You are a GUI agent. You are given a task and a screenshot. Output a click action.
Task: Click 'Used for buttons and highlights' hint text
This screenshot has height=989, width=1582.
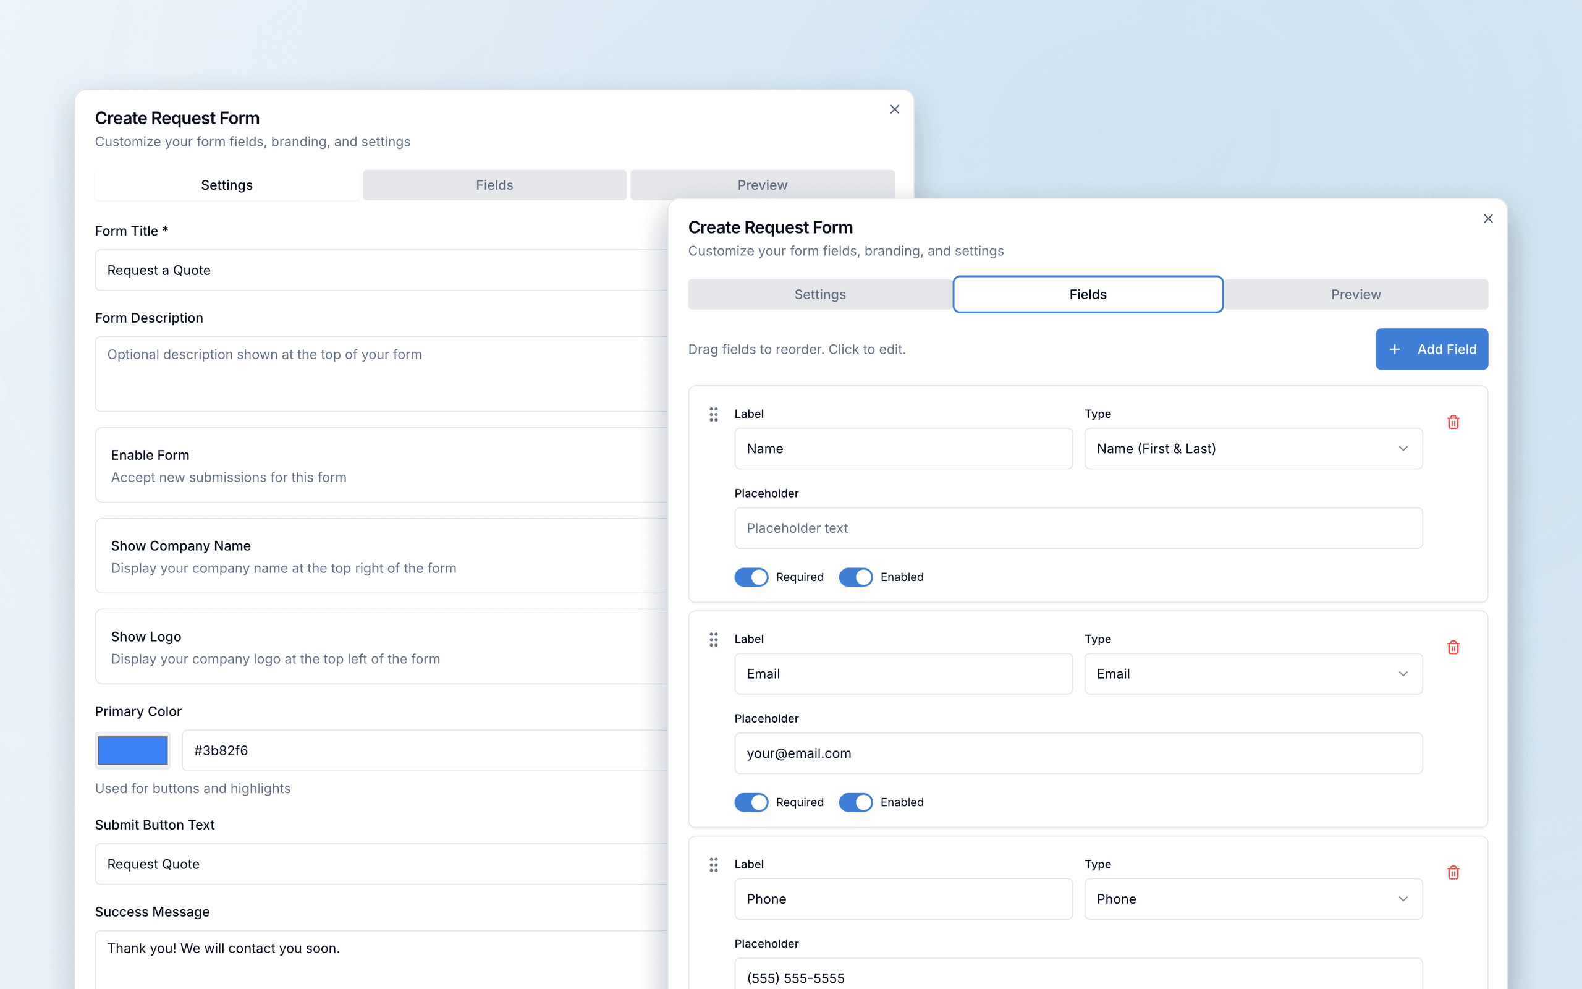193,788
